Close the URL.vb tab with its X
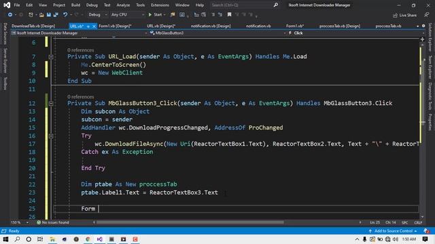 click(x=94, y=26)
